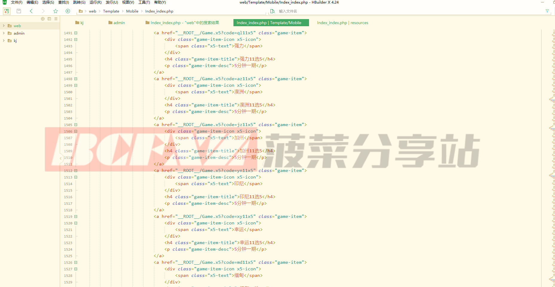Expand the admin project folder
555x287 pixels.
pyautogui.click(x=4, y=33)
